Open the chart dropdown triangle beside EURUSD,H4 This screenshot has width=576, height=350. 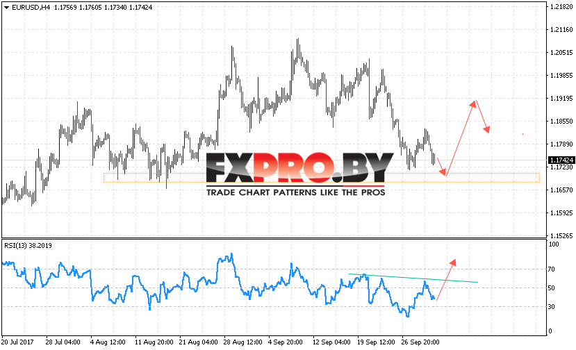[x=6, y=8]
